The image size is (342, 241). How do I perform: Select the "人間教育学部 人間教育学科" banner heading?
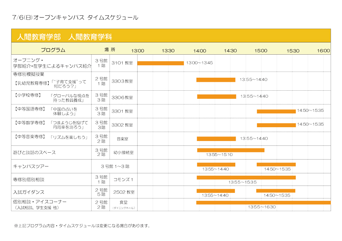[64, 37]
